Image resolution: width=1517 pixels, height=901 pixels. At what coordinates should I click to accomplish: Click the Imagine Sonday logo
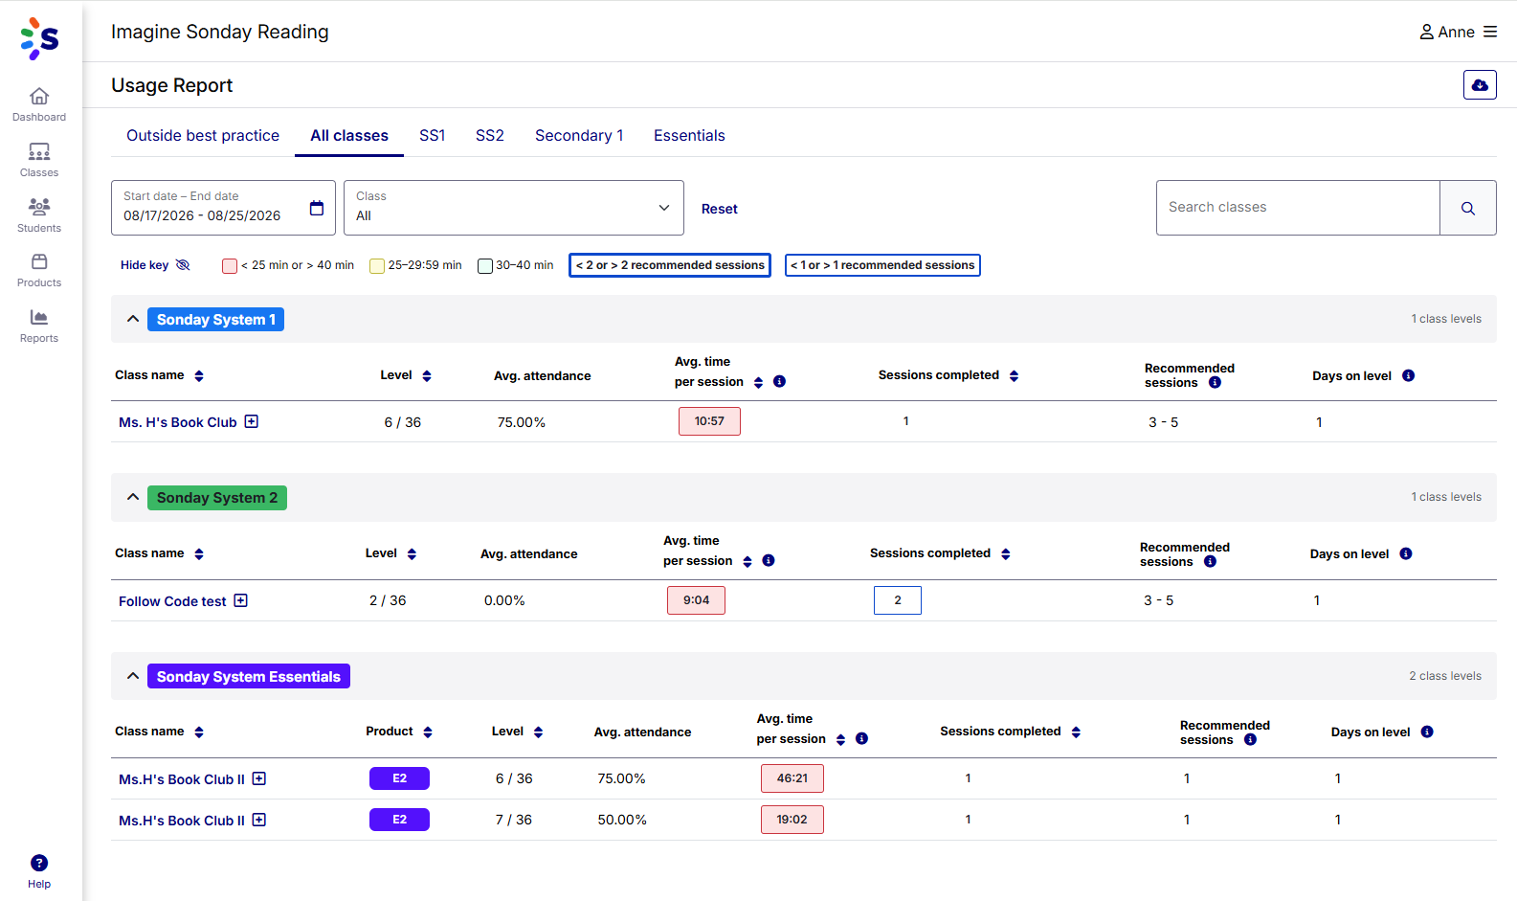(40, 38)
